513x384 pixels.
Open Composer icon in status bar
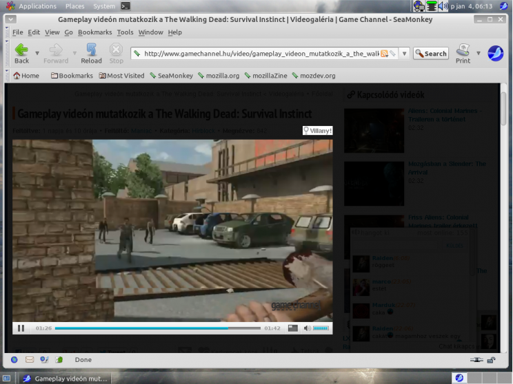click(x=44, y=359)
